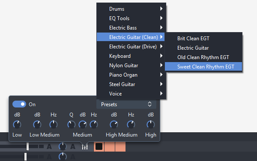Screen dimensions: 257x161
Task: Click the pan knob on the first track
Action: (x=63, y=146)
